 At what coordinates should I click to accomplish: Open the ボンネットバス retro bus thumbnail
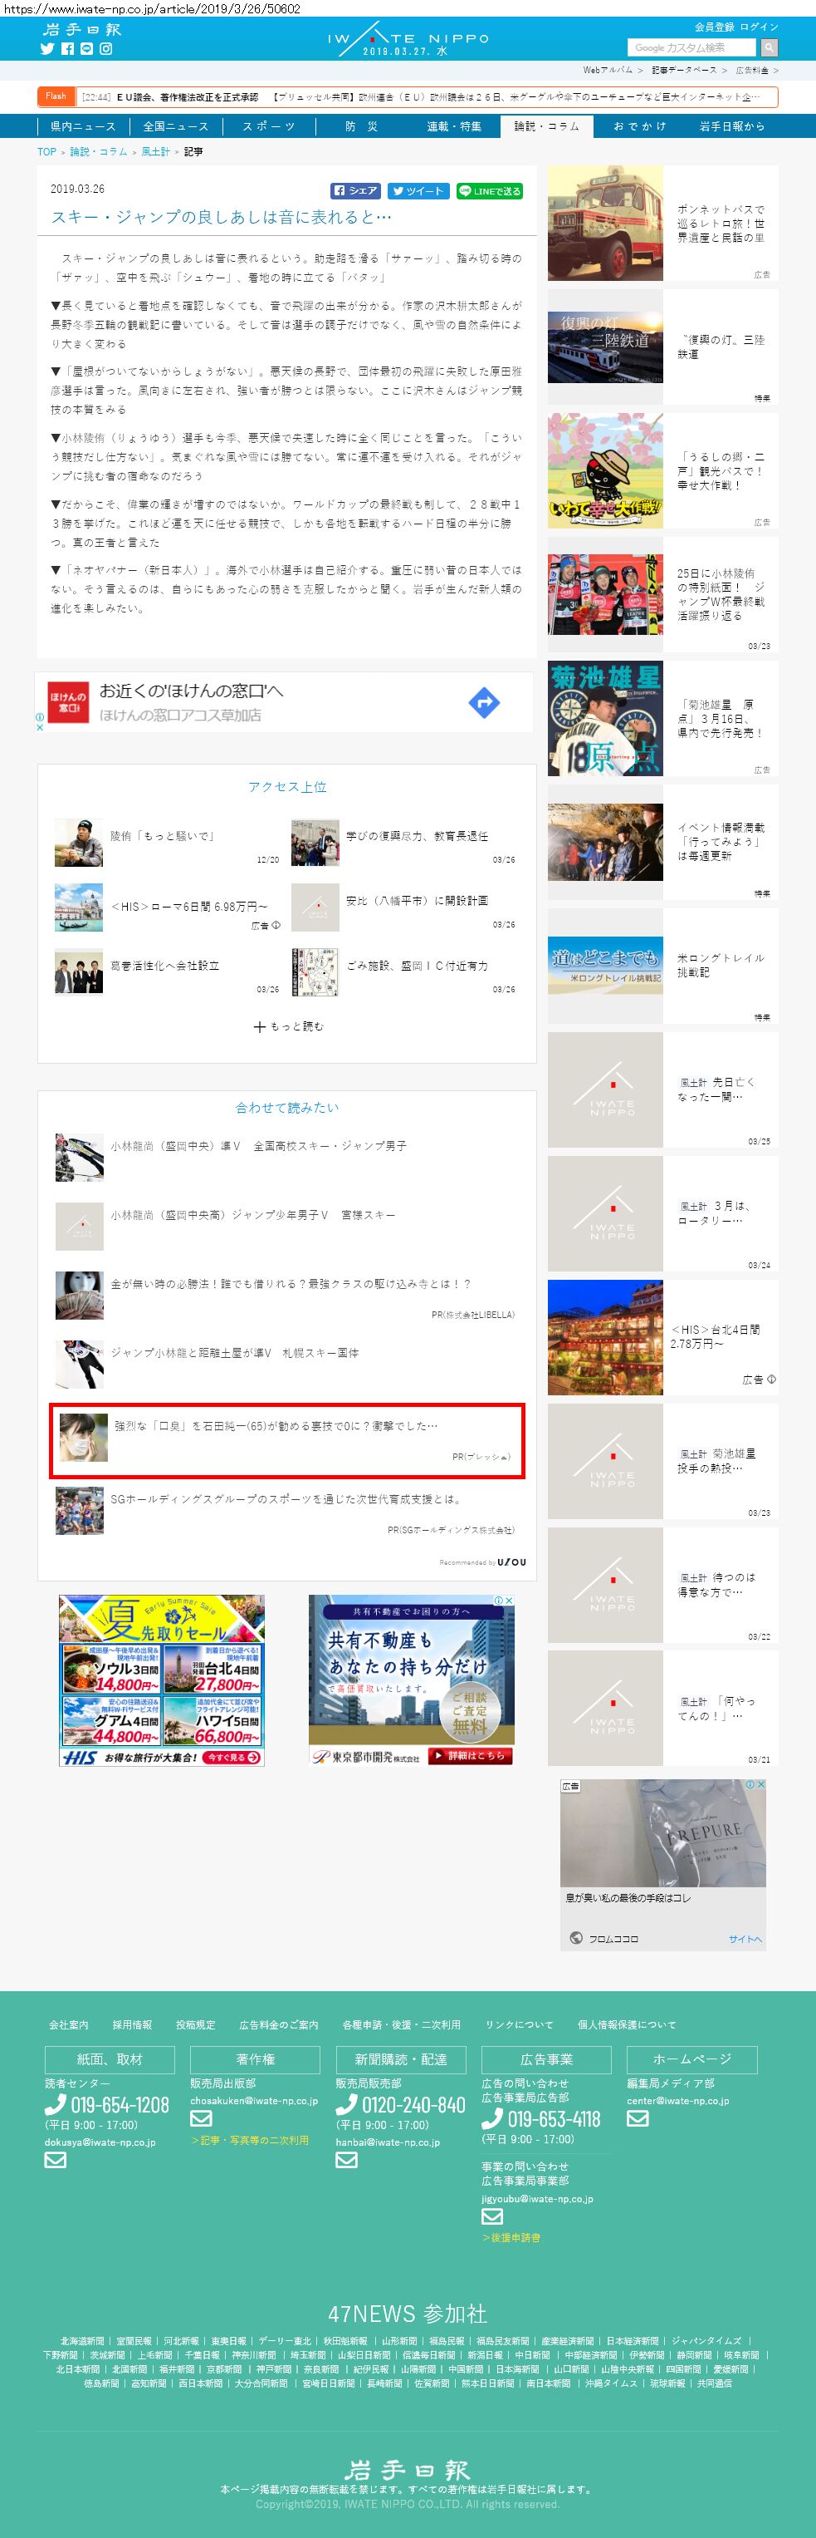point(604,224)
